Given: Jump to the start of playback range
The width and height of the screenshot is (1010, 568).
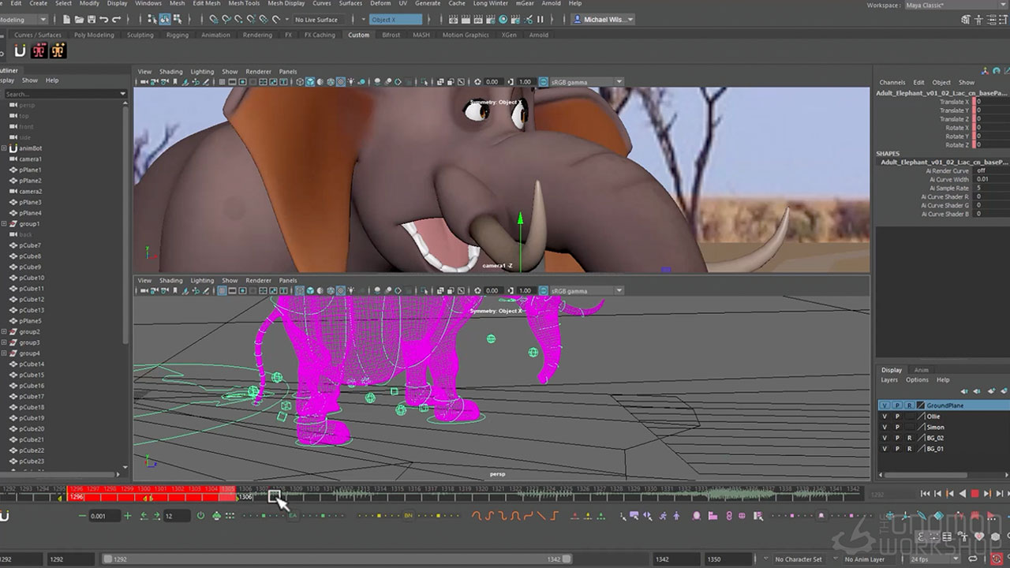Looking at the screenshot, I should (x=926, y=494).
